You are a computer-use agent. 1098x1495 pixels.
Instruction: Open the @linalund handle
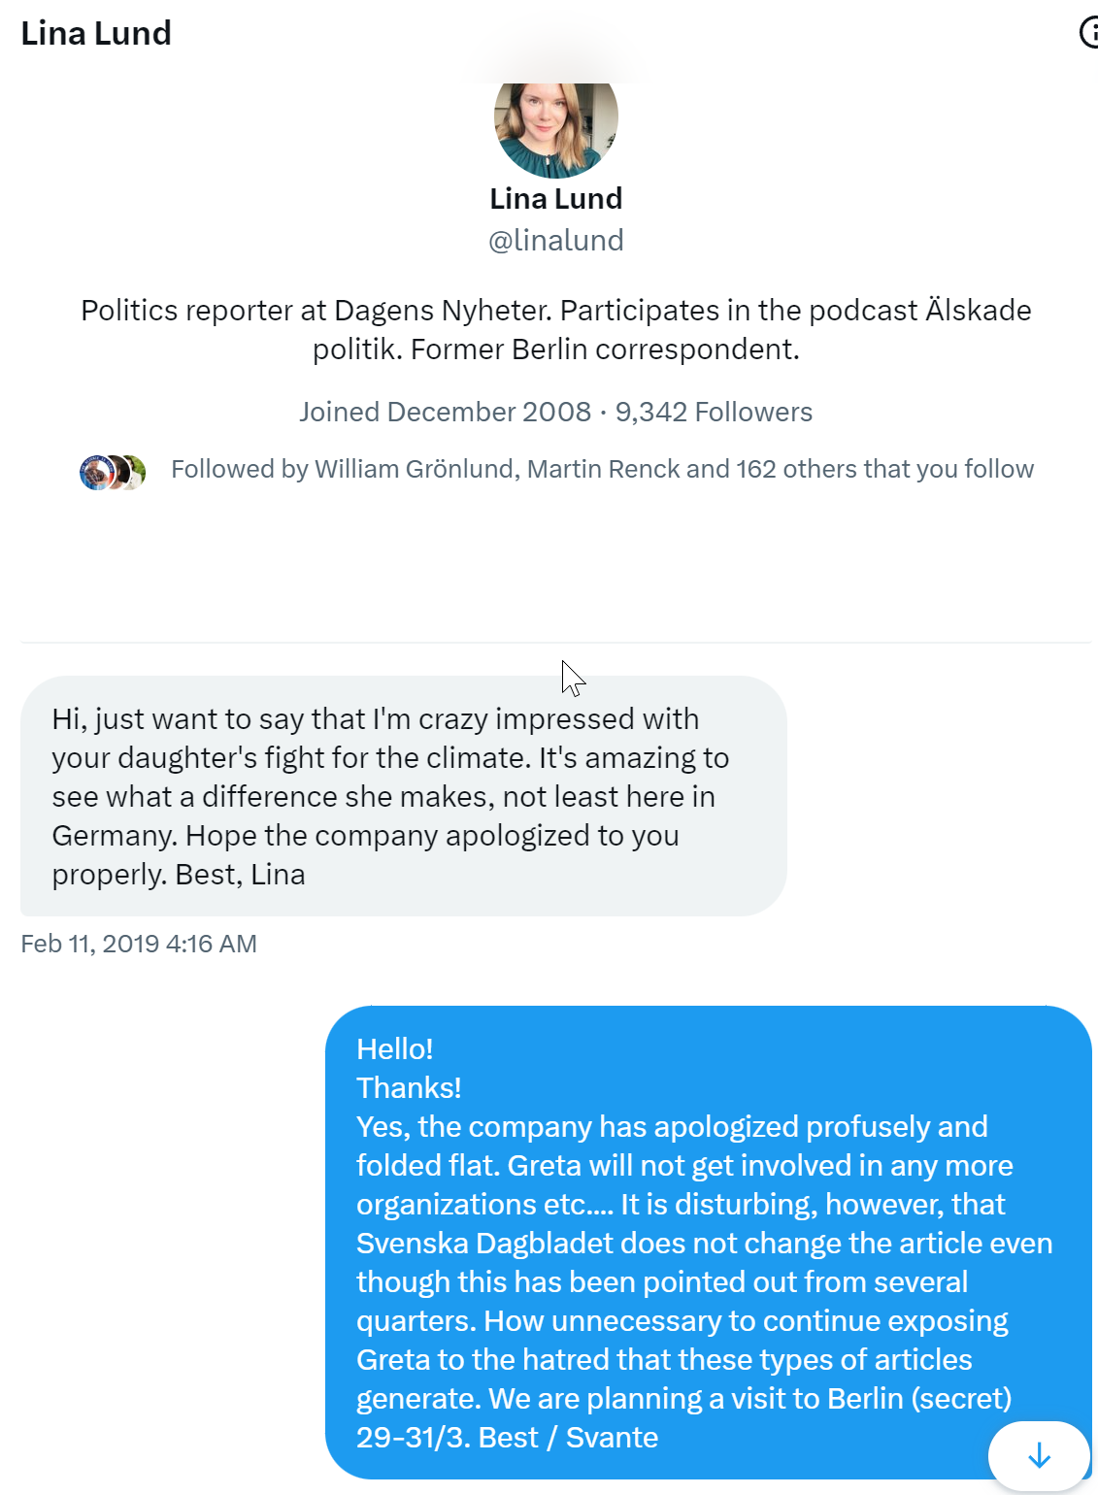tap(555, 241)
